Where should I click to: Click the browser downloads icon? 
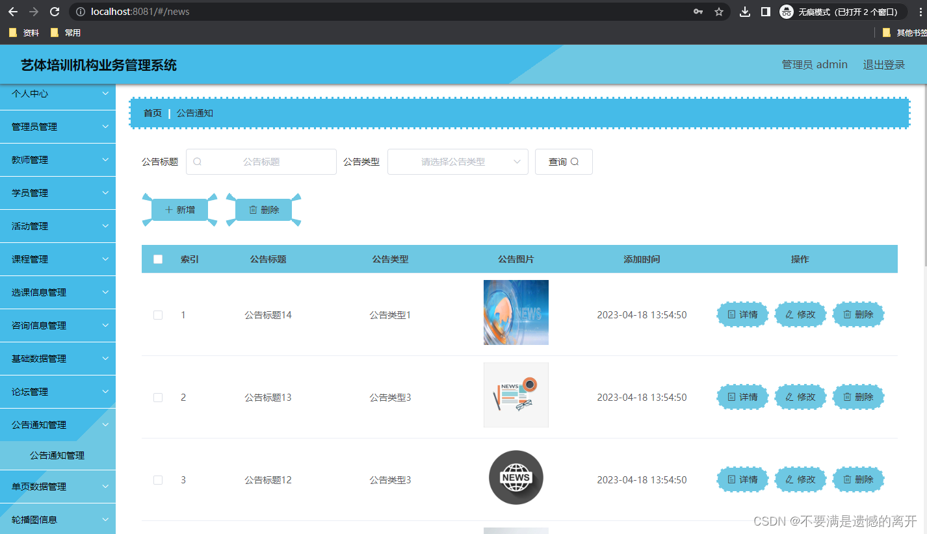pyautogui.click(x=745, y=11)
